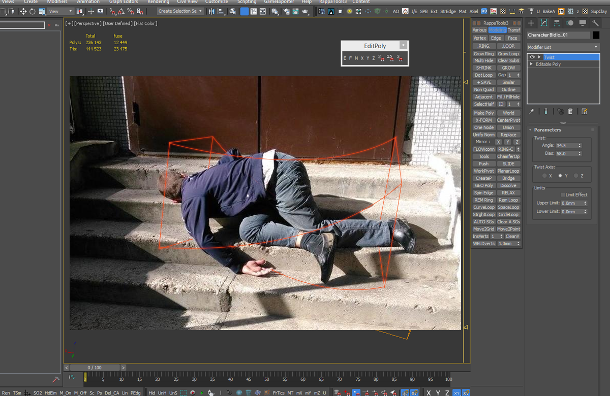Click the Mirror tool icon

[211, 11]
